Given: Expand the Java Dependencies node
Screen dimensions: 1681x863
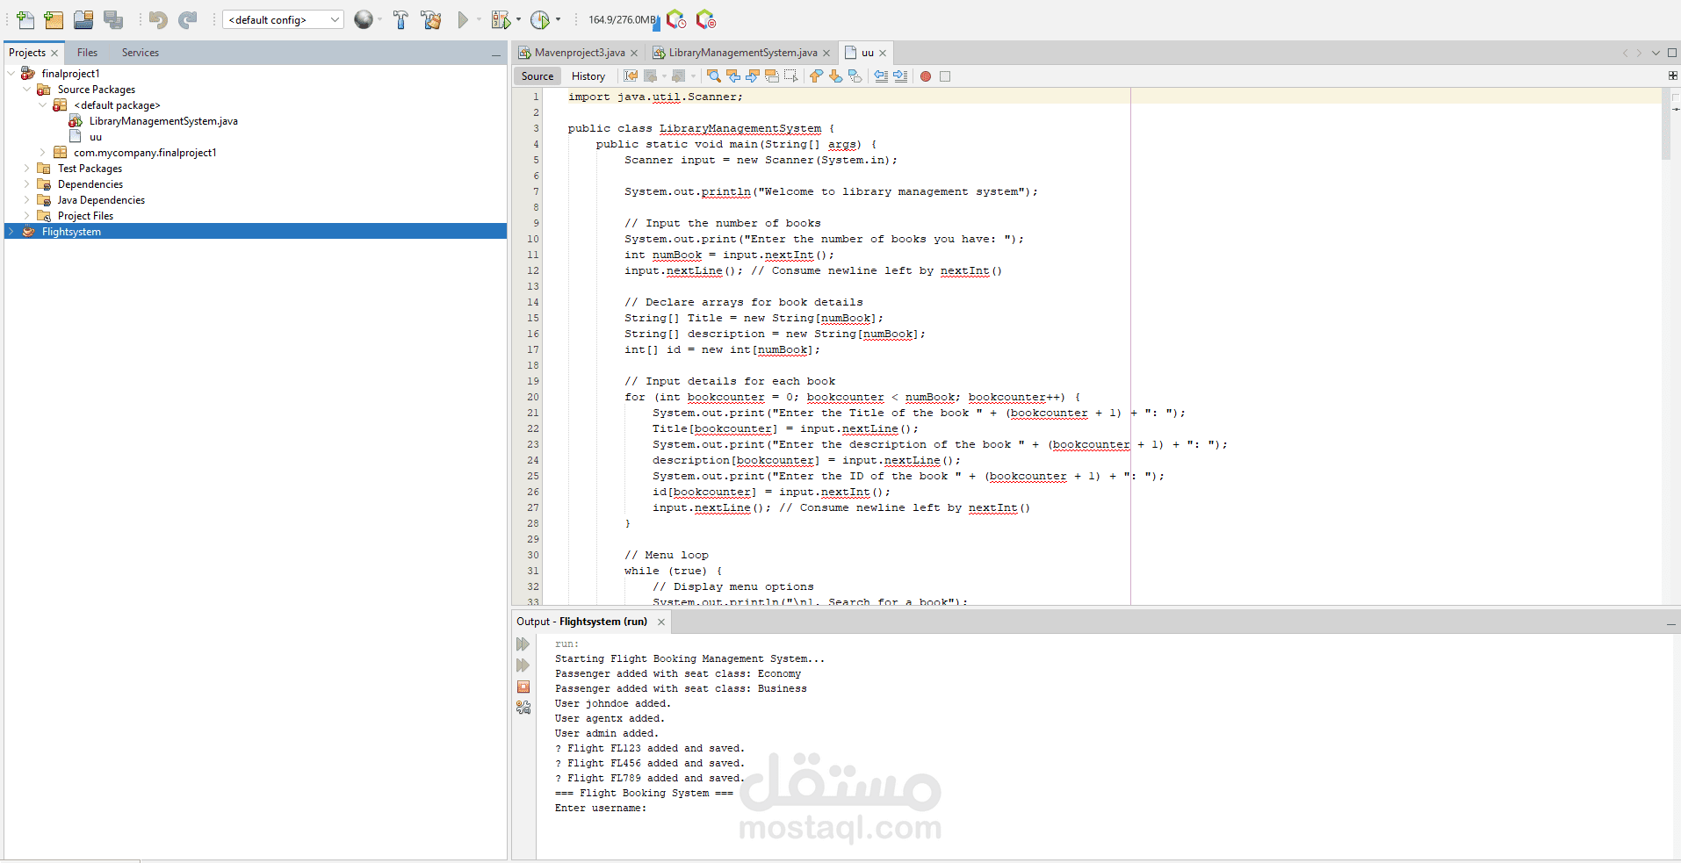Looking at the screenshot, I should (x=26, y=200).
